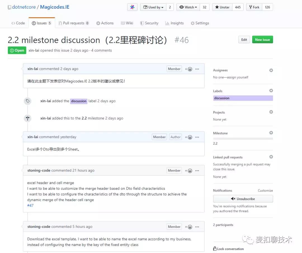Click the Edit title button

pos(244,40)
